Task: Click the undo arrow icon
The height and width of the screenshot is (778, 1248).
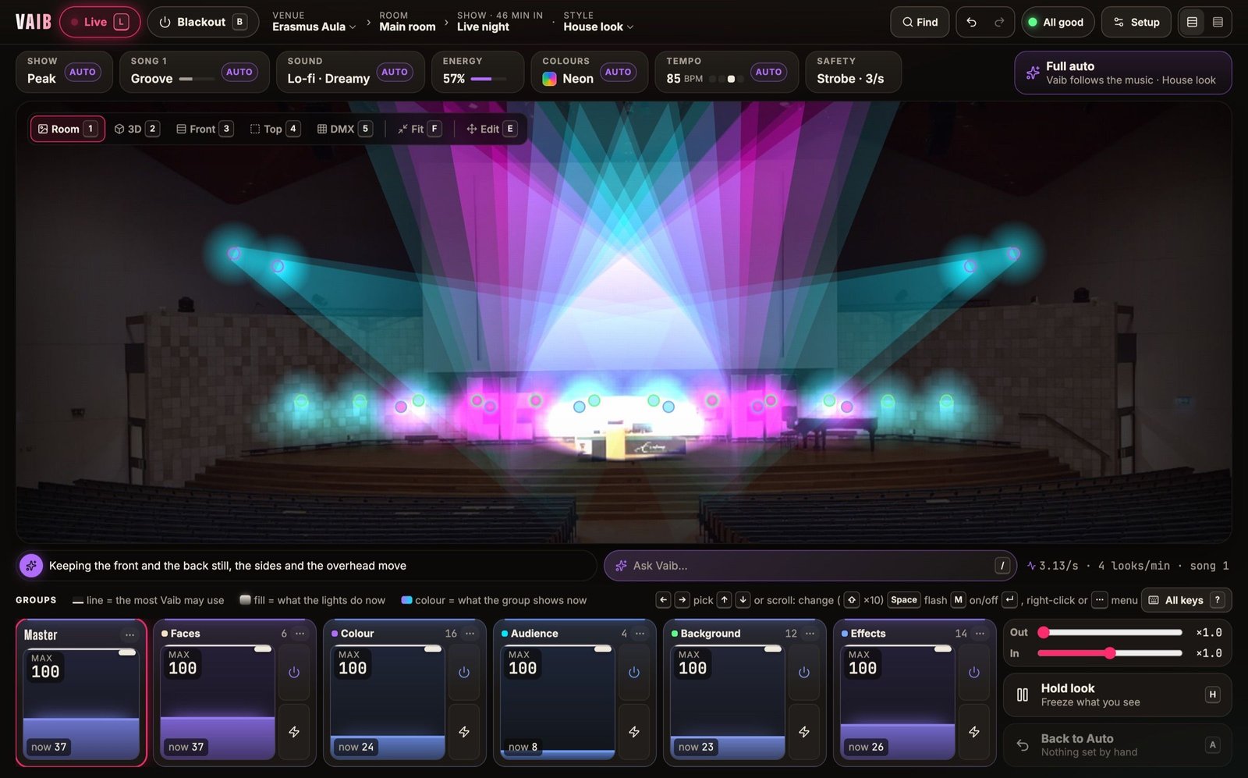Action: point(971,22)
